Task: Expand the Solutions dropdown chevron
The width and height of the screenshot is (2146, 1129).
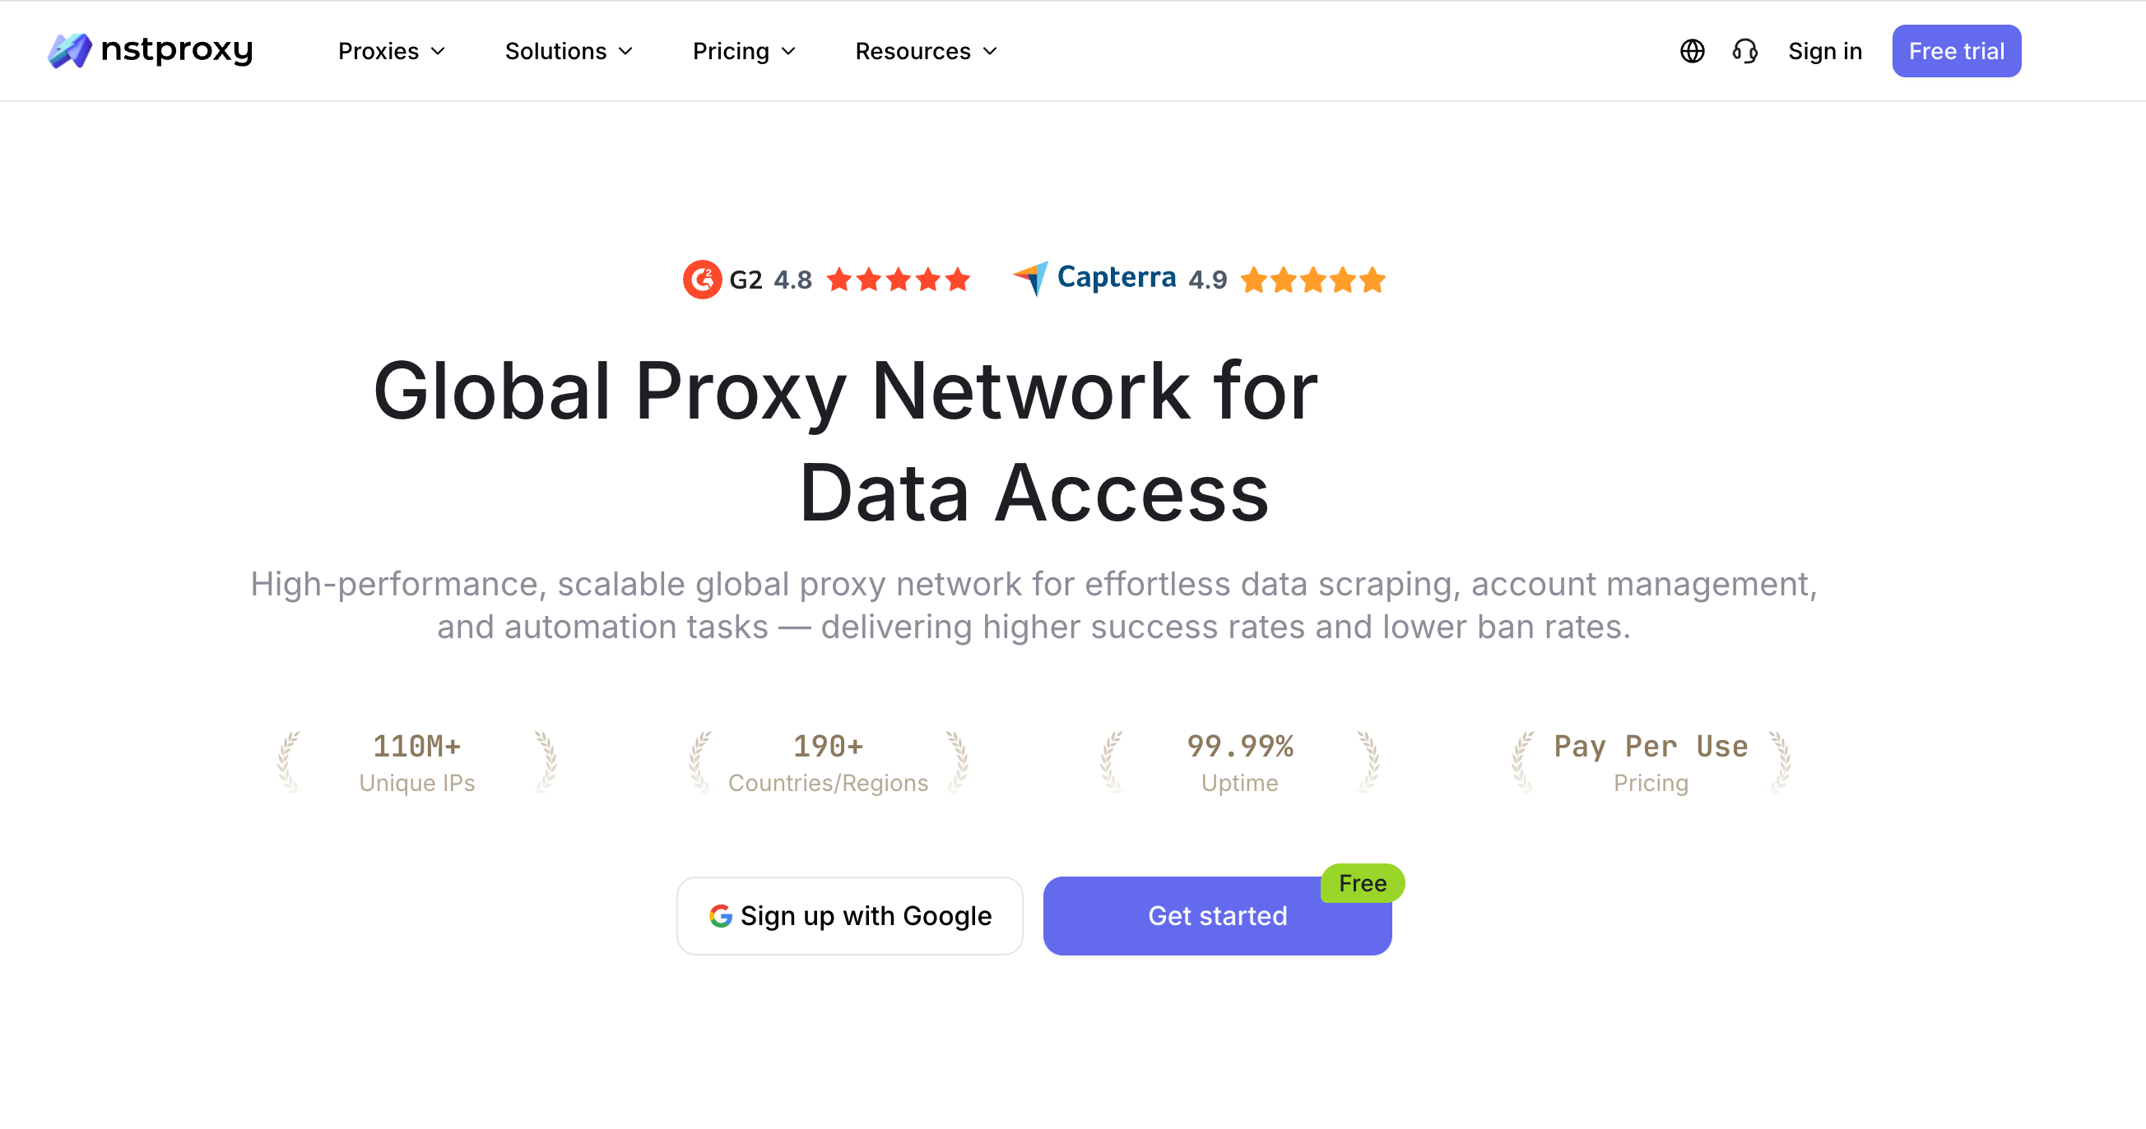Action: [625, 52]
